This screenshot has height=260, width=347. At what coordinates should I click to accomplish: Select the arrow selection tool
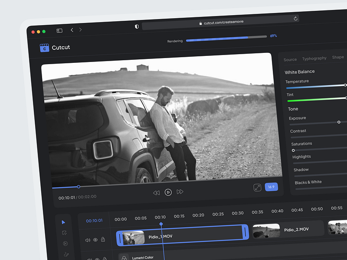(63, 221)
